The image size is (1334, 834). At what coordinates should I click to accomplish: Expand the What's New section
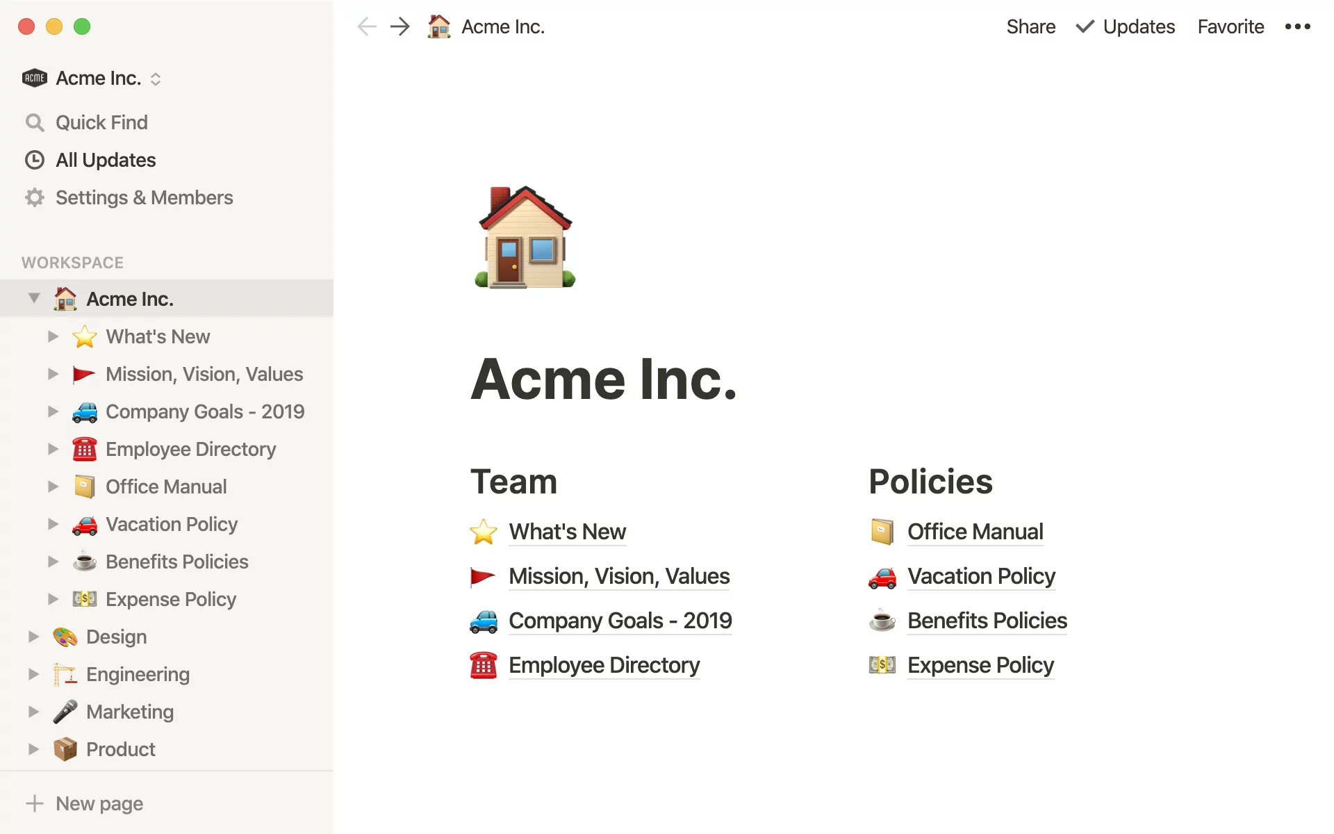pyautogui.click(x=52, y=336)
